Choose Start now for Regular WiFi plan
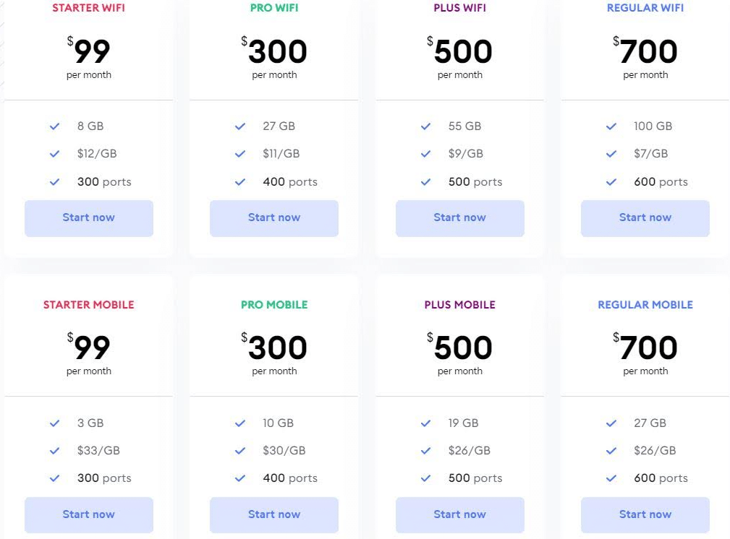The image size is (730, 539). coord(645,218)
